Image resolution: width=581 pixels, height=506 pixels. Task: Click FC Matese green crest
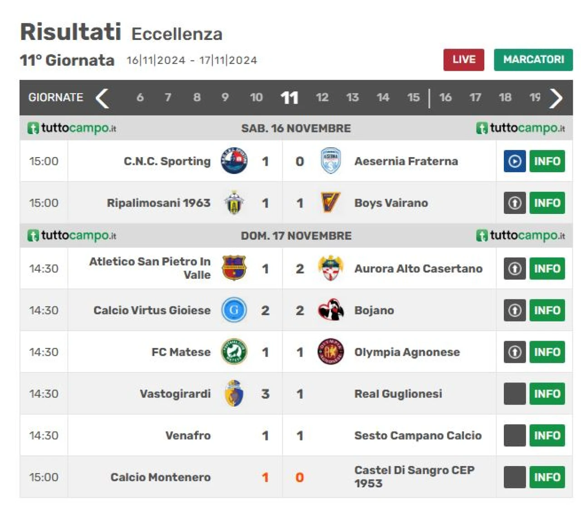point(234,352)
